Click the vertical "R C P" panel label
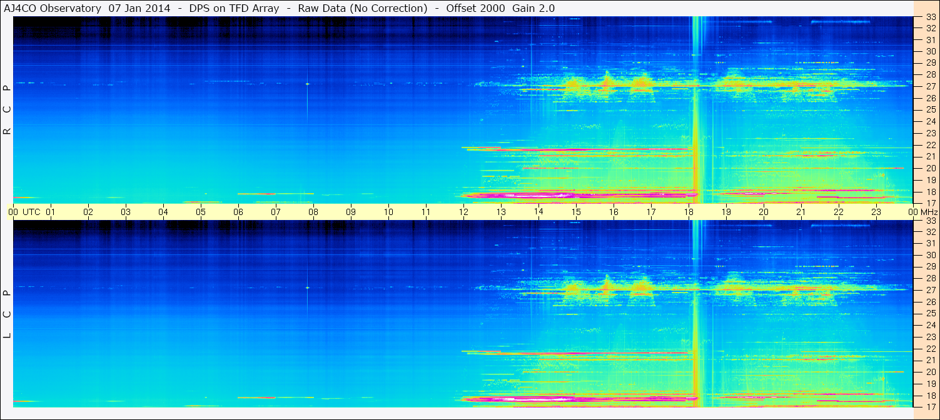 pyautogui.click(x=7, y=110)
